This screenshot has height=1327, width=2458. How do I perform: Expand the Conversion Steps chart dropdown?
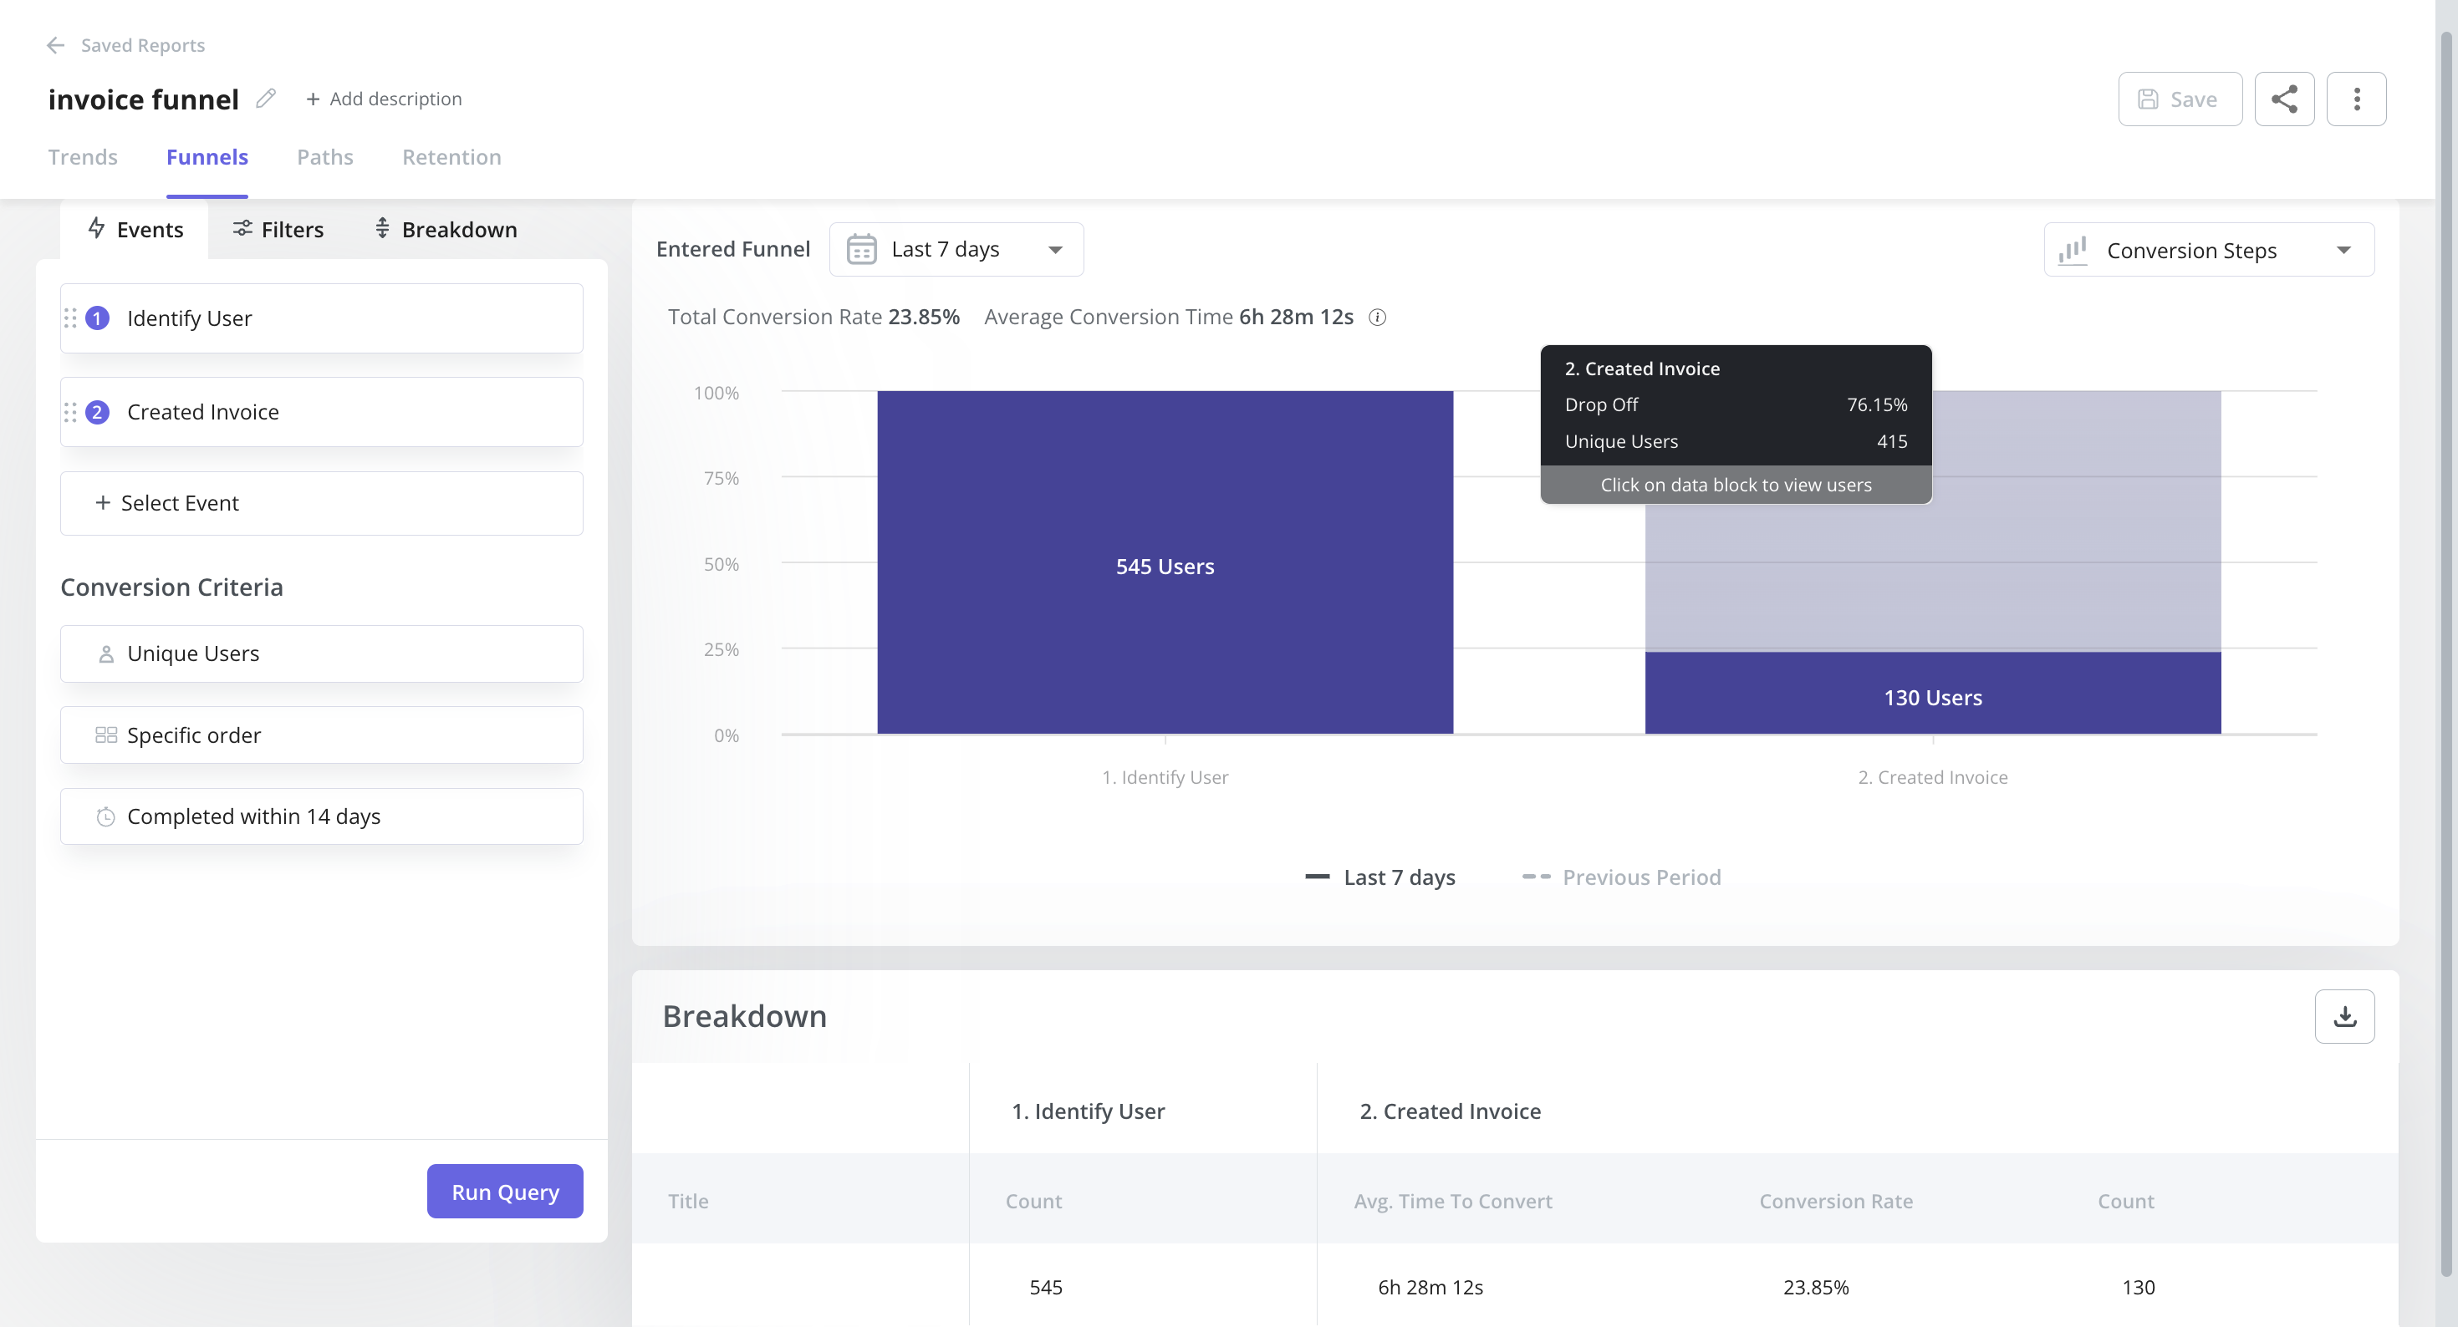pyautogui.click(x=2208, y=250)
